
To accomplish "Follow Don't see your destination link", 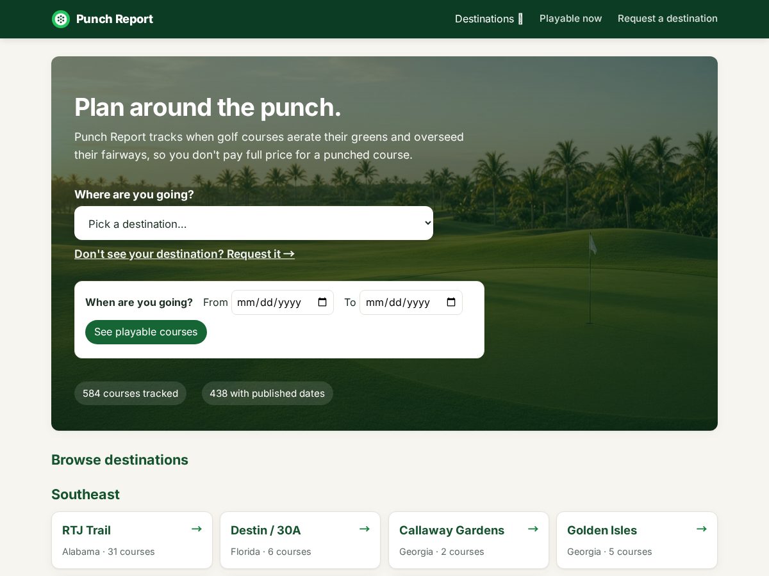I will [x=185, y=254].
